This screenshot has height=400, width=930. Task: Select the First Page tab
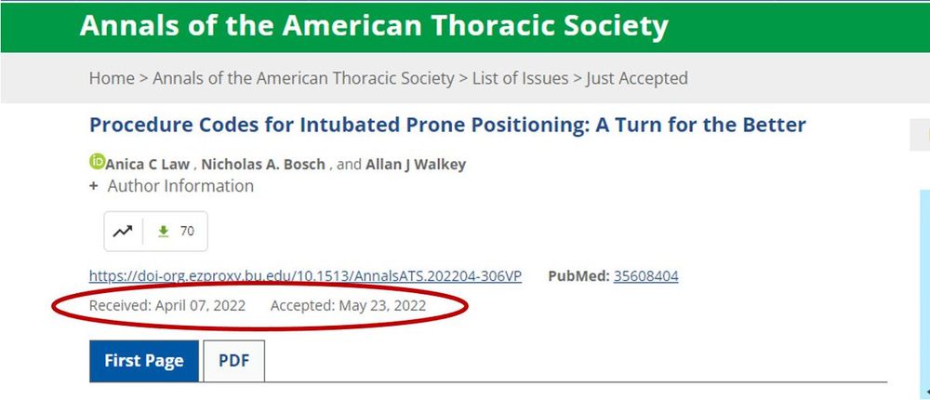(x=144, y=361)
